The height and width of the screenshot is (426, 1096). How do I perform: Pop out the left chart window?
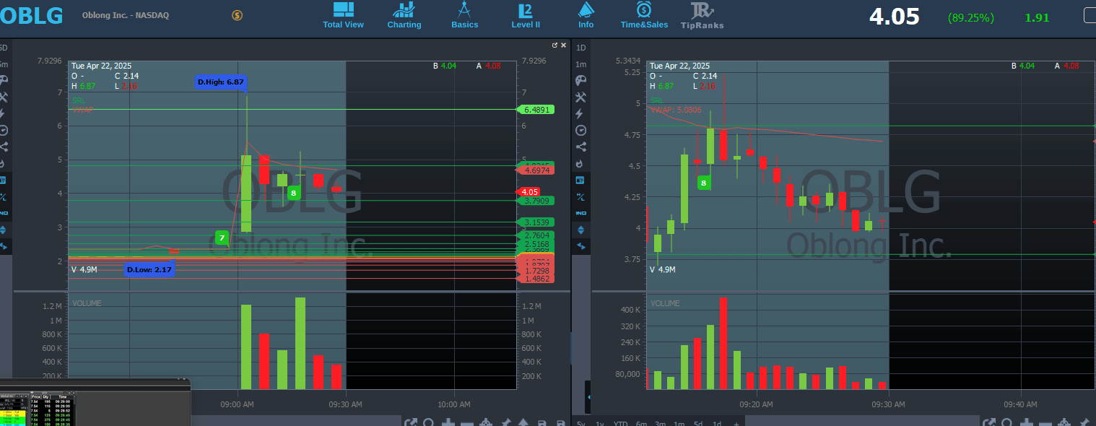click(554, 45)
